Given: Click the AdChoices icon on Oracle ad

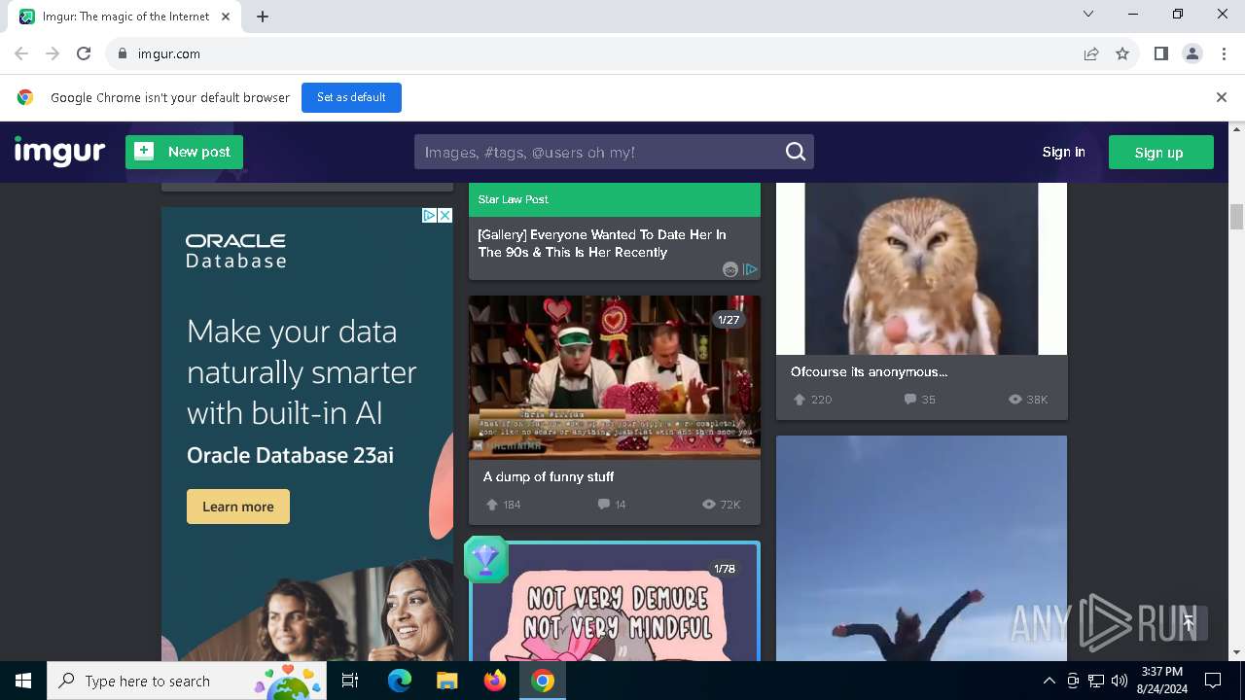Looking at the screenshot, I should coord(429,215).
